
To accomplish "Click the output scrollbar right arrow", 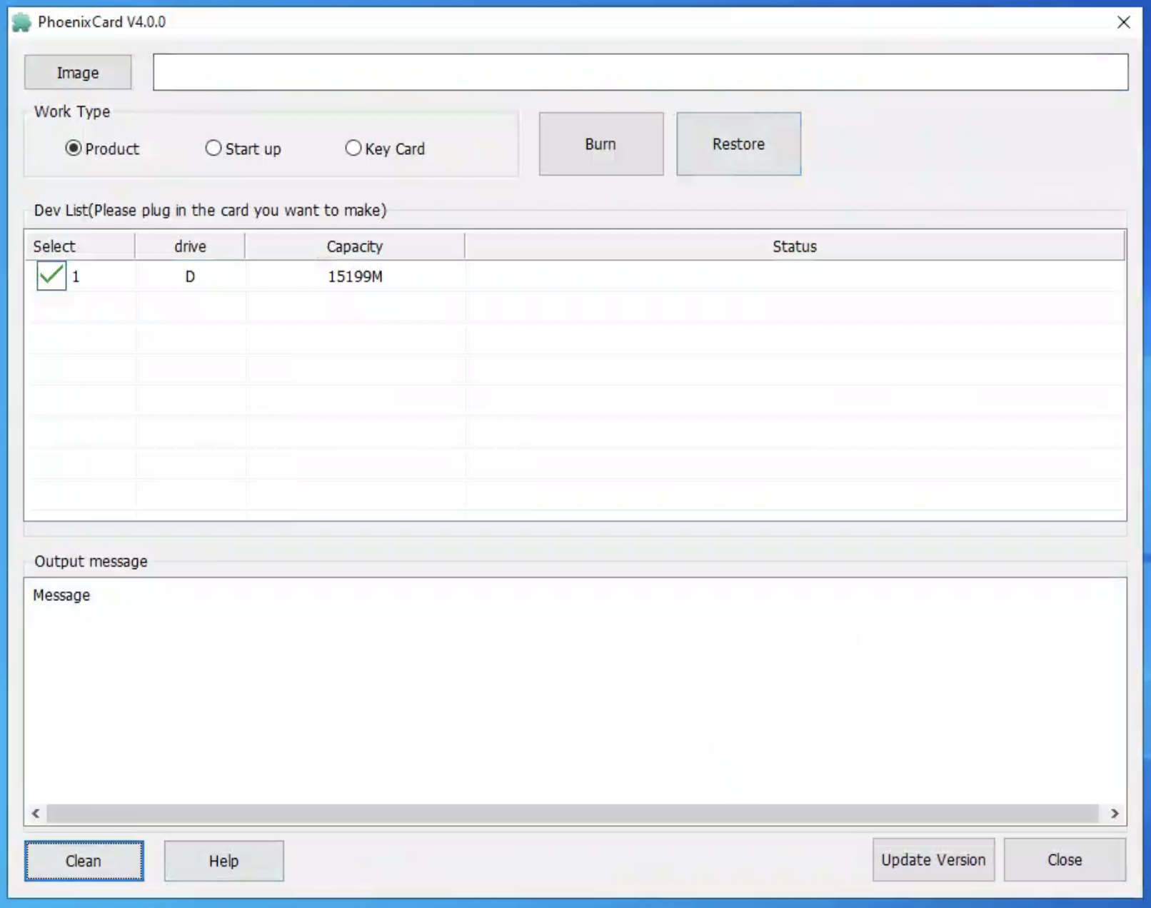I will (x=1115, y=814).
